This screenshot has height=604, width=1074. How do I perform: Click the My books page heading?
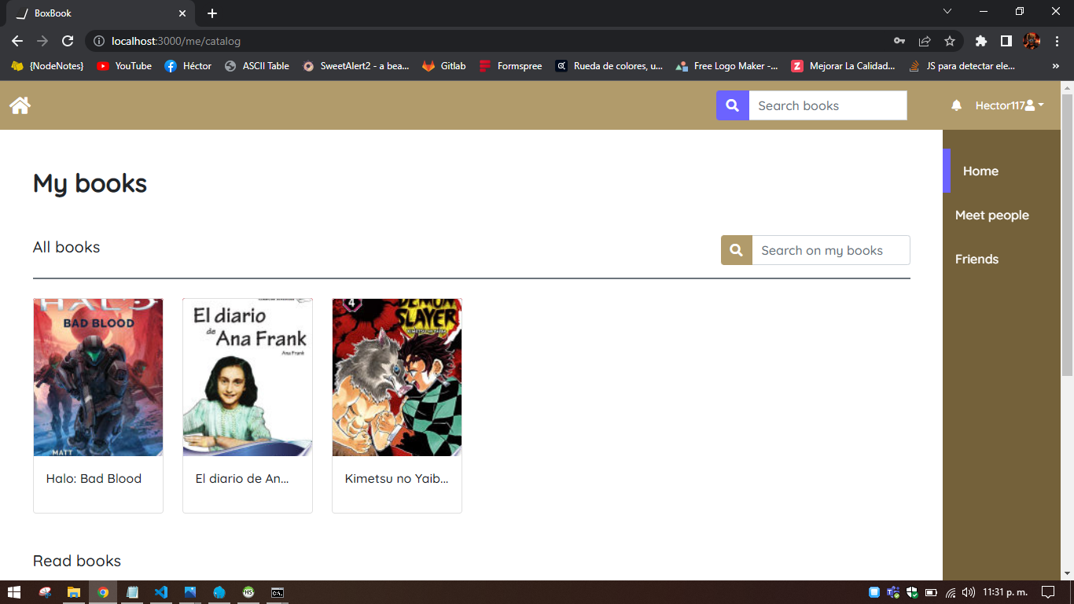pyautogui.click(x=90, y=183)
